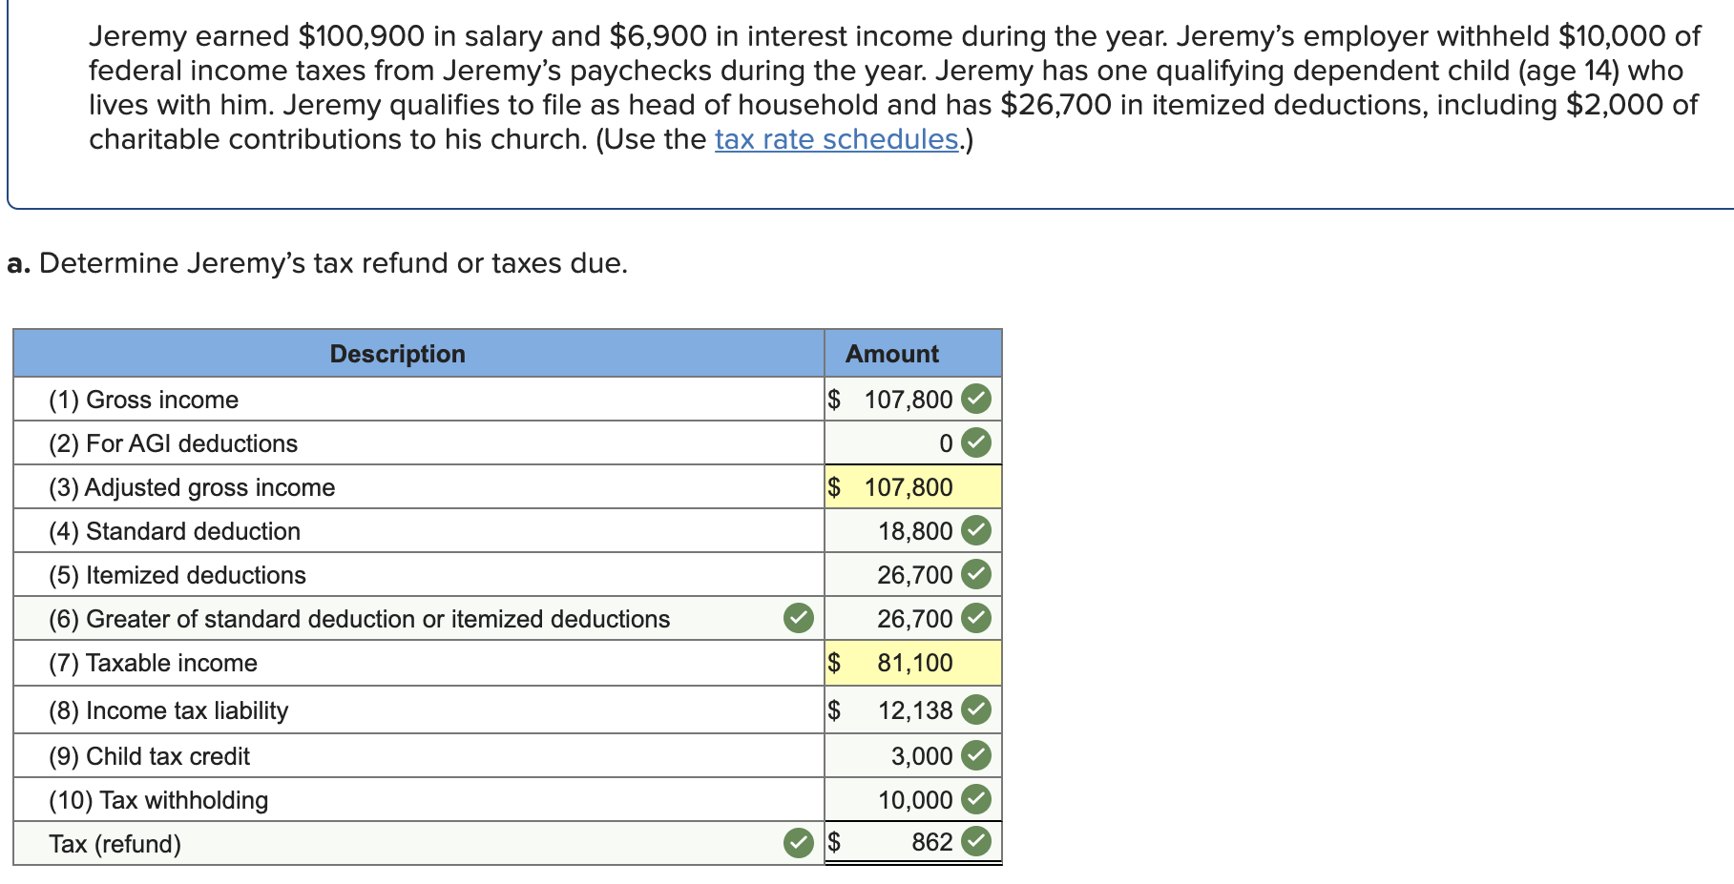Viewport: 1734px width, 884px height.
Task: Open the tax rate schedules link
Action: pyautogui.click(x=836, y=139)
